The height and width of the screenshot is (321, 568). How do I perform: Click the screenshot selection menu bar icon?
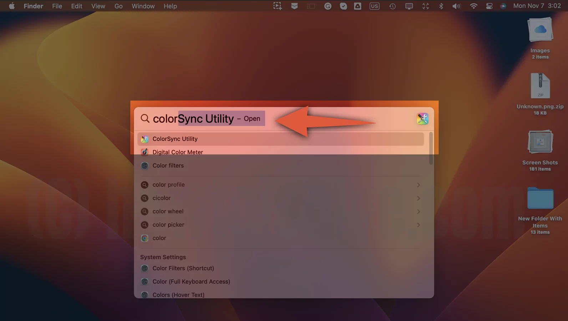point(278,6)
